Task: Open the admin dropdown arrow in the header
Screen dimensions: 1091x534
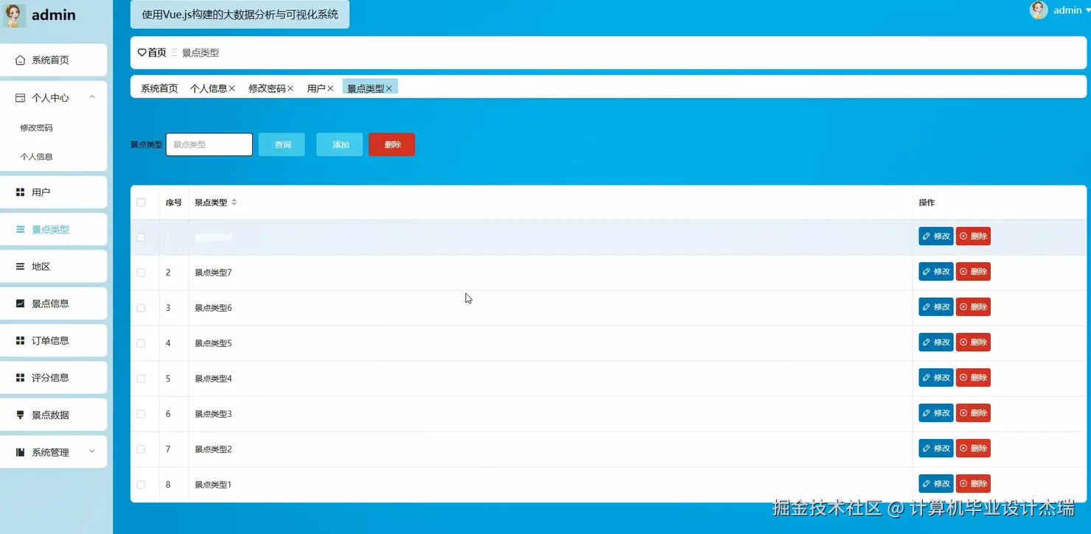Action: point(1087,11)
